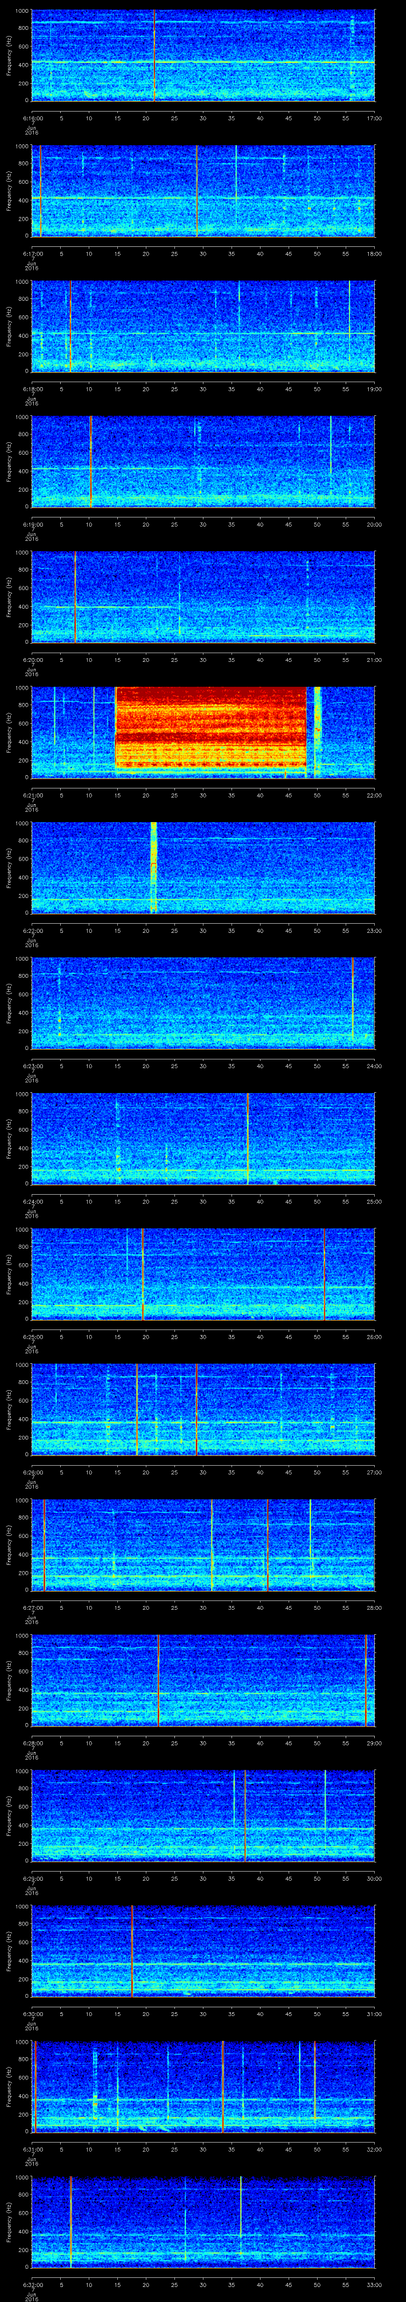Click the 6:26:00 start label
406x2302 pixels.
coord(32,1472)
